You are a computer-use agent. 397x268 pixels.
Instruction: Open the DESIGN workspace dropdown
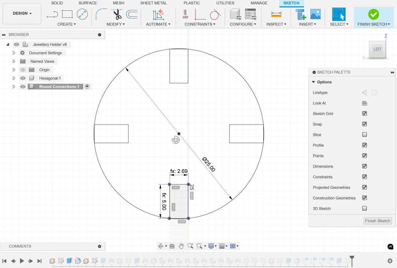[x=22, y=13]
